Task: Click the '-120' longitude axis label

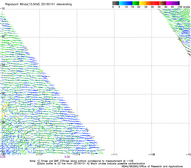Action: pyautogui.click(x=3, y=155)
